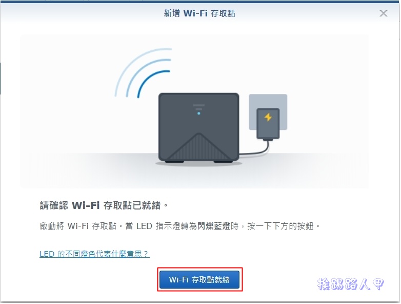Open the LED 的不同燈色代表什麼意思 link

coord(94,254)
